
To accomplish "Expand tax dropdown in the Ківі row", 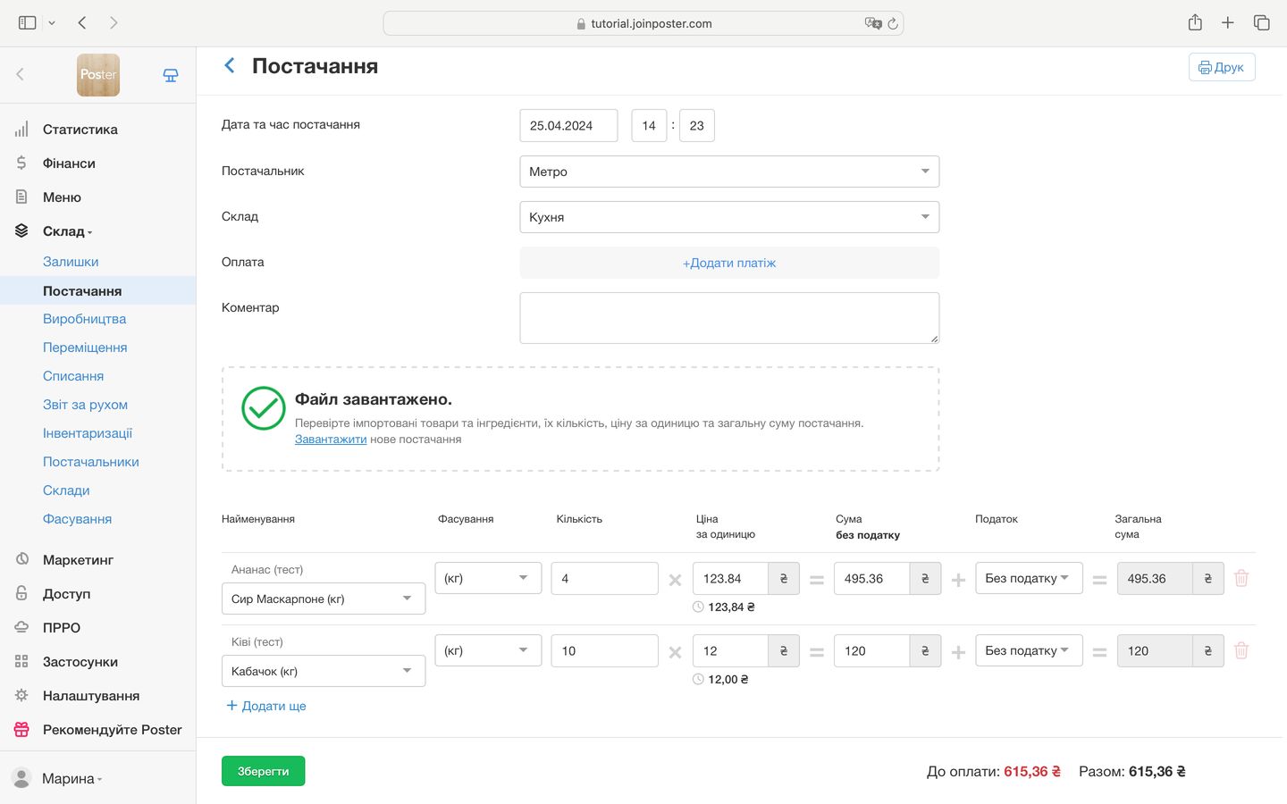I will click(1028, 651).
